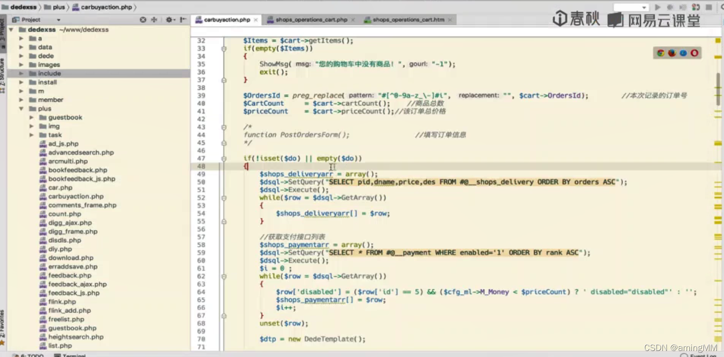Select the install folder
The image size is (724, 357).
(x=47, y=82)
